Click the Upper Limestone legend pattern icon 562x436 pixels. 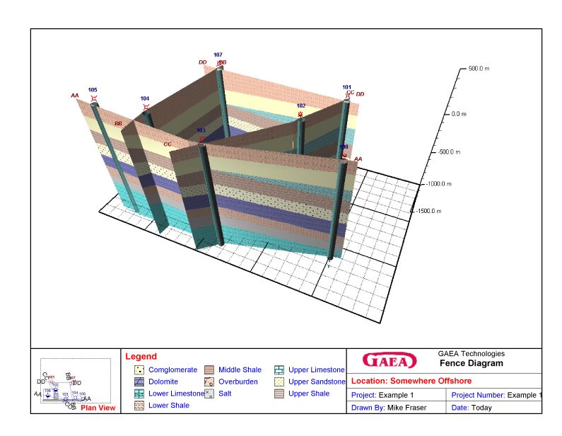[279, 370]
